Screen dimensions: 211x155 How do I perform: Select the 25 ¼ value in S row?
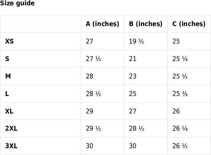click(x=180, y=59)
